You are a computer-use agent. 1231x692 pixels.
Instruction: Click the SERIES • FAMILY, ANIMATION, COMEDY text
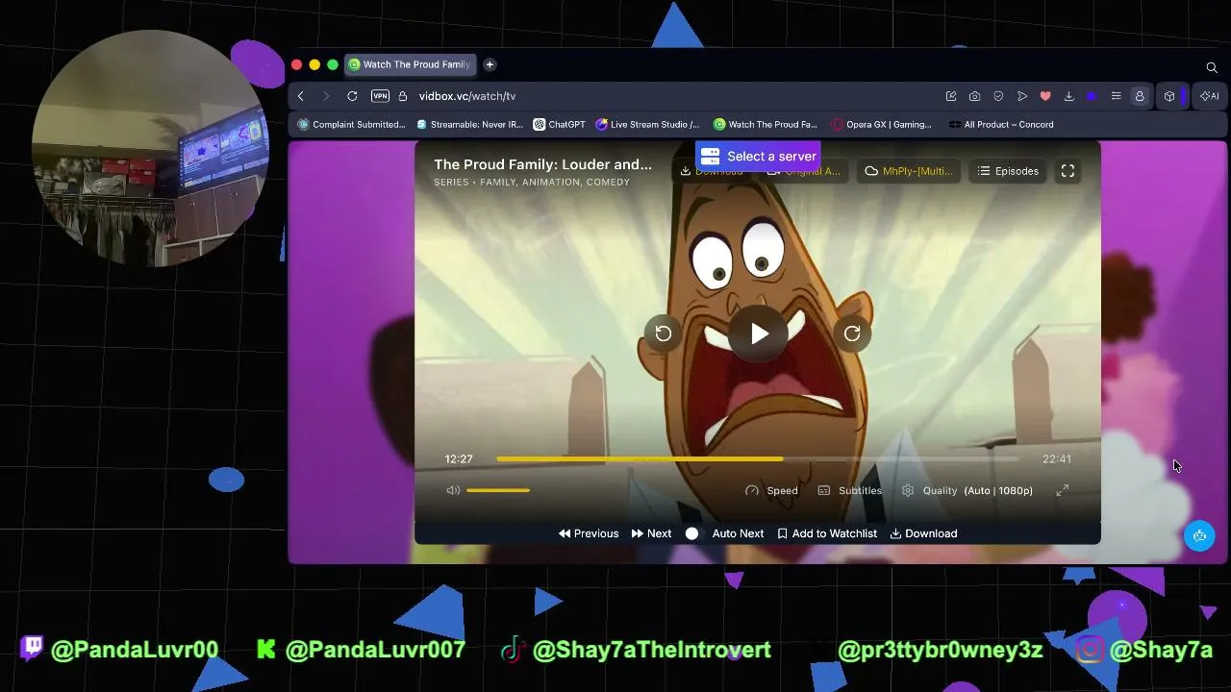point(532,183)
